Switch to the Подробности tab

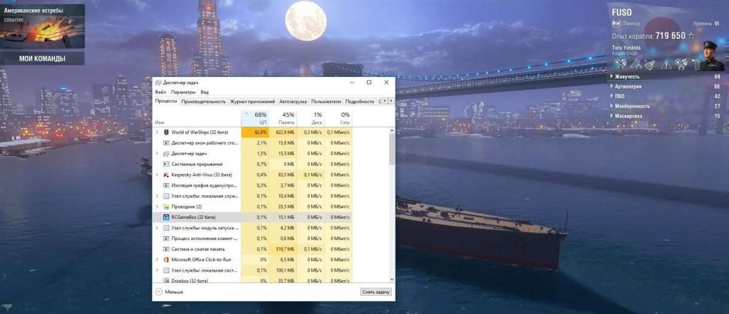[x=360, y=102]
